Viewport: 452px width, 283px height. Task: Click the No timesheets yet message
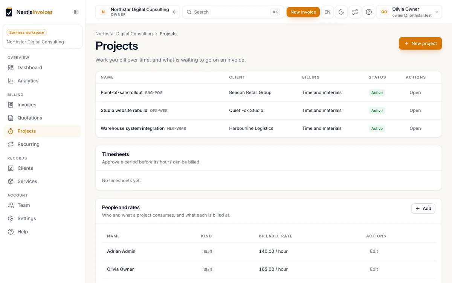click(121, 181)
